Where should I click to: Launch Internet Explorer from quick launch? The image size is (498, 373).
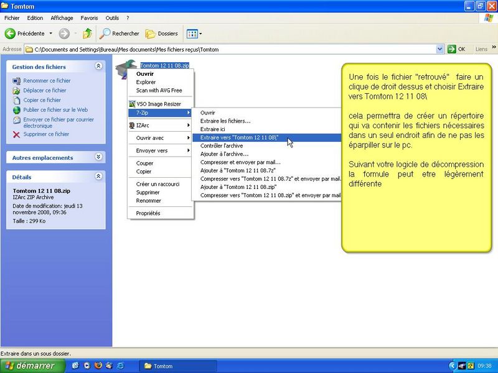tap(121, 366)
